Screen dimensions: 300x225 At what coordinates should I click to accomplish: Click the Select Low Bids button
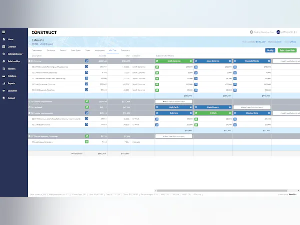pos(287,50)
